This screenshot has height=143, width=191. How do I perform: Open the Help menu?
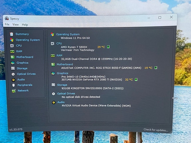[x=25, y=25]
